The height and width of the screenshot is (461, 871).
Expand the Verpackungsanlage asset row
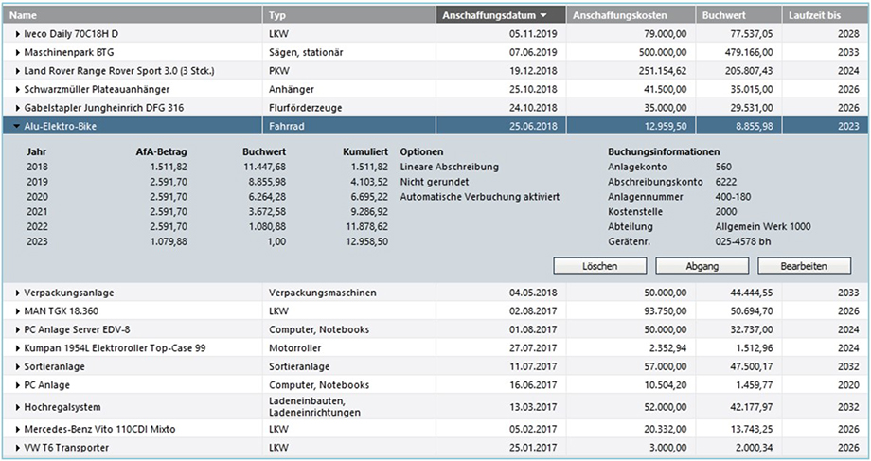[18, 293]
